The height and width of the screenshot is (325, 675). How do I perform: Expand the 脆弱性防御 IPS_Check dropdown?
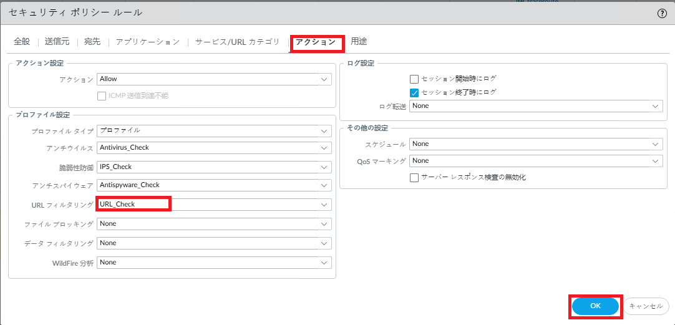pyautogui.click(x=214, y=167)
